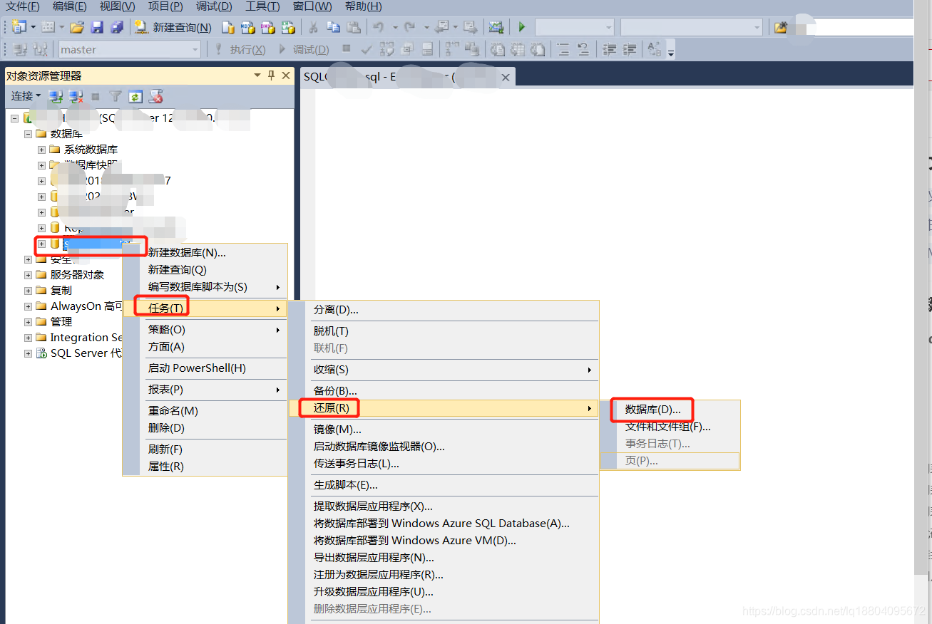Click the Increase Indent icon
Image resolution: width=932 pixels, height=624 pixels.
pos(630,49)
